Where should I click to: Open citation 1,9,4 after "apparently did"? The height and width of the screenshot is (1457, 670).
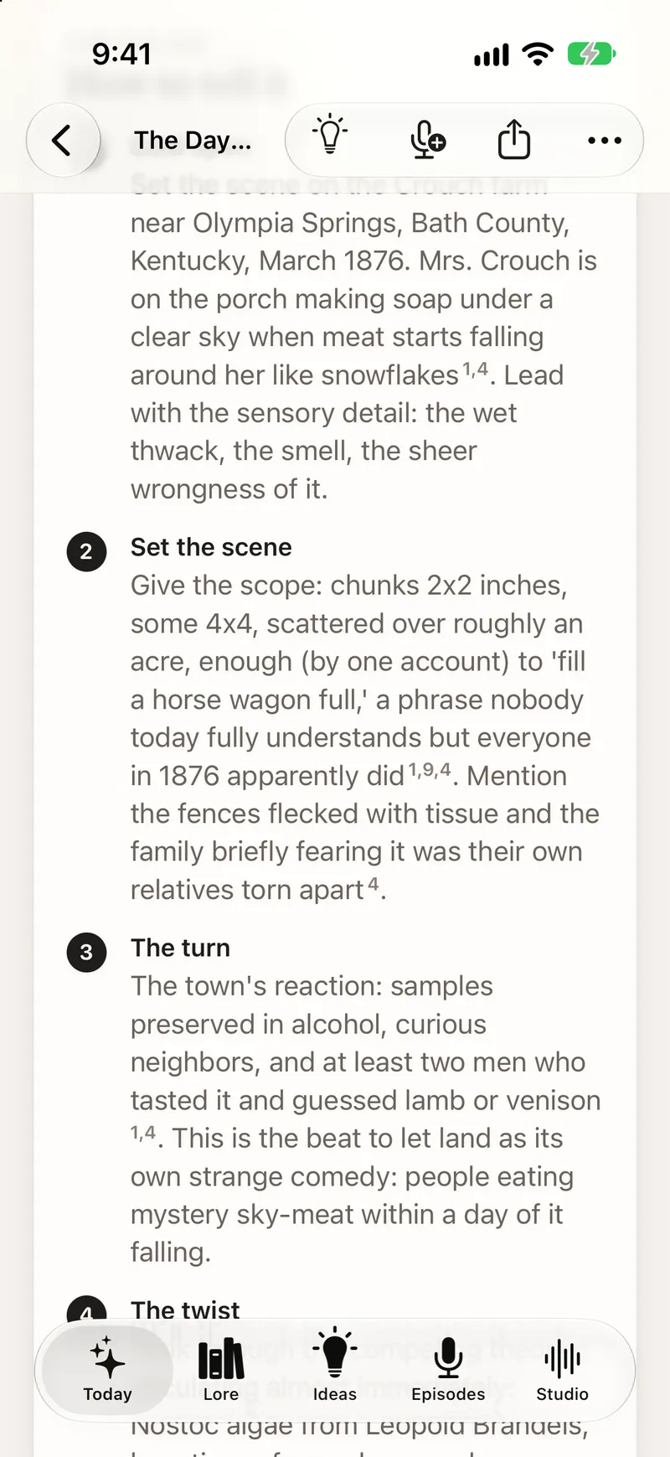[x=430, y=769]
